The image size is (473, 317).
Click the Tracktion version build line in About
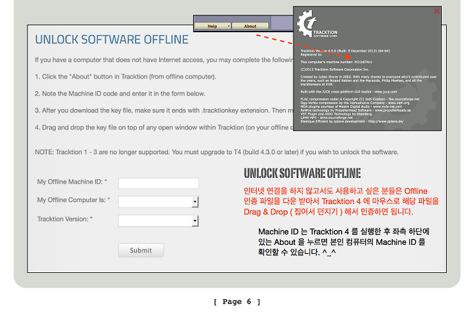345,51
